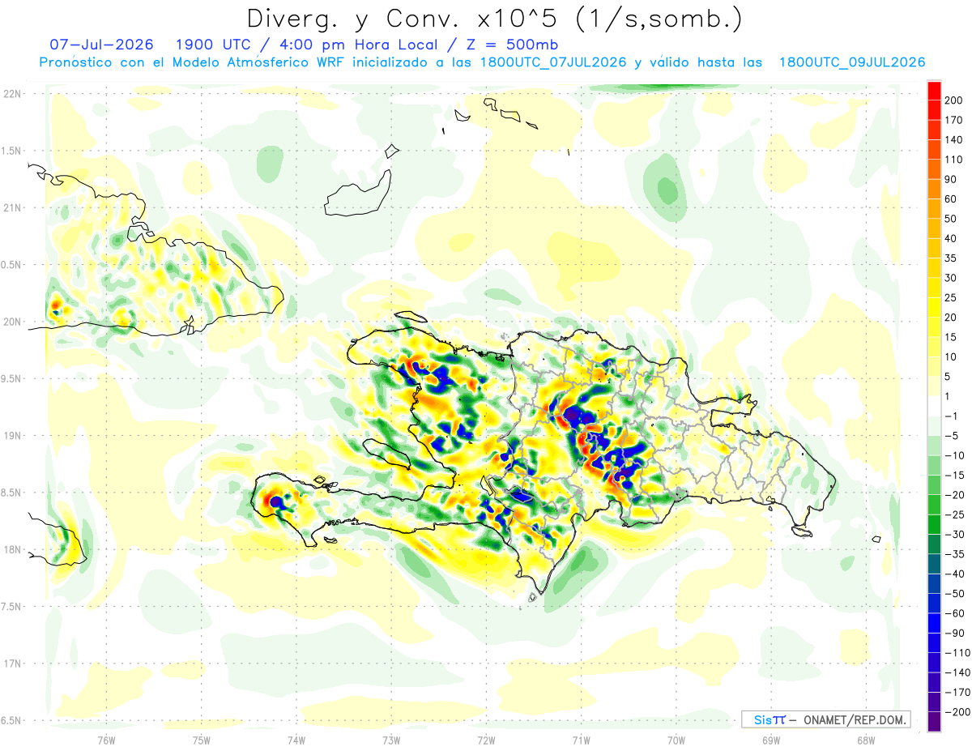Click the "1800UTC_09JUL2026" valid-until time
972x751 pixels.
point(852,62)
